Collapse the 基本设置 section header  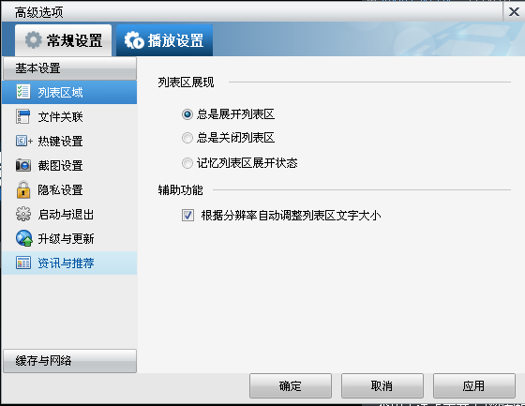69,68
